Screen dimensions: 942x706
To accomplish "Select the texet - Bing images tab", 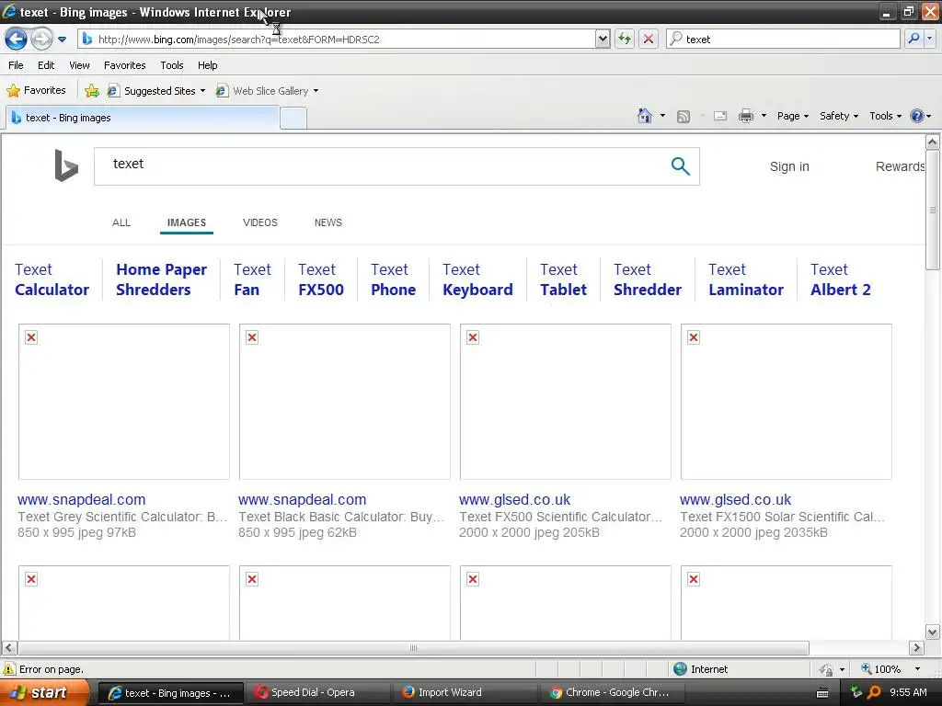I will [x=143, y=118].
